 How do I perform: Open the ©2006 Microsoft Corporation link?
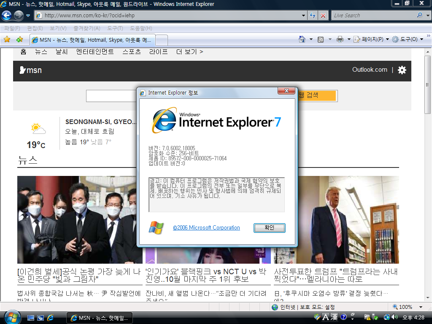click(x=206, y=227)
